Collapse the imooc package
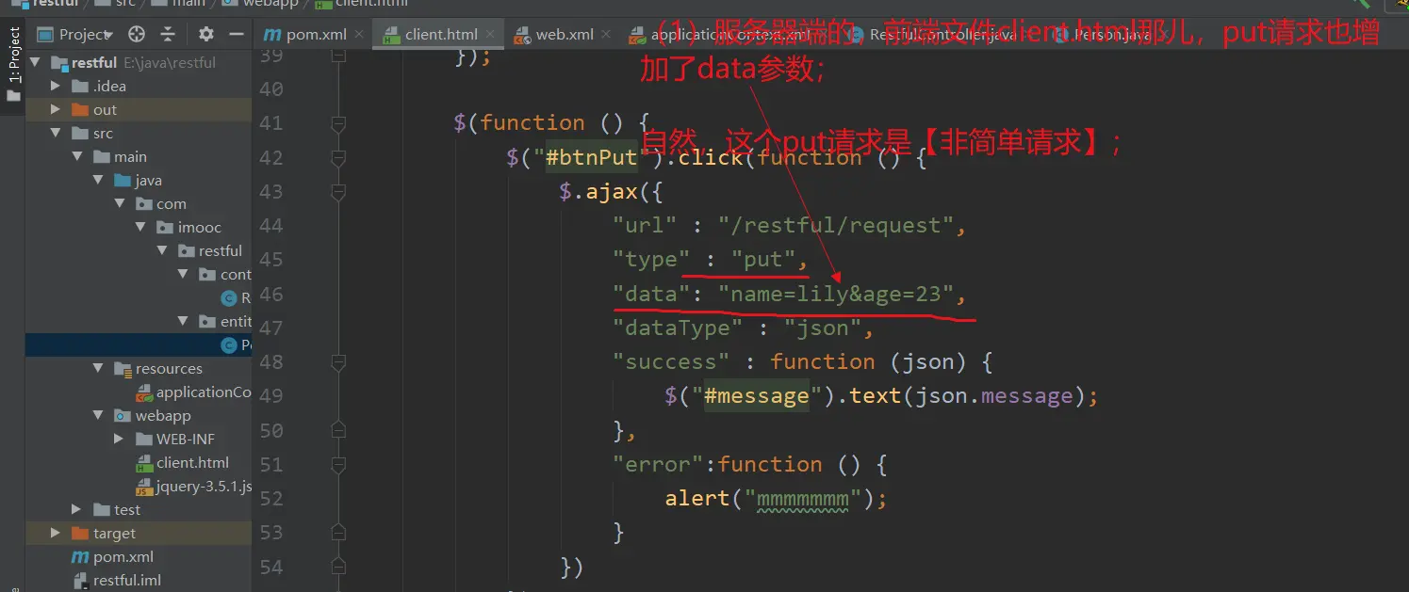Screen dimensions: 1409x592 click(140, 227)
